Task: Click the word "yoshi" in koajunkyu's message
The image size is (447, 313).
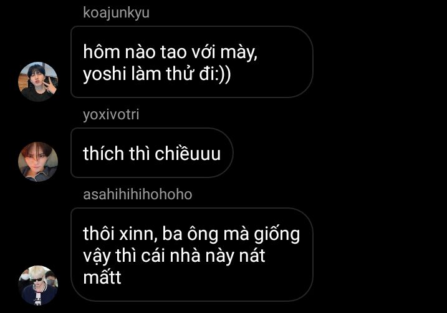Action: 103,74
